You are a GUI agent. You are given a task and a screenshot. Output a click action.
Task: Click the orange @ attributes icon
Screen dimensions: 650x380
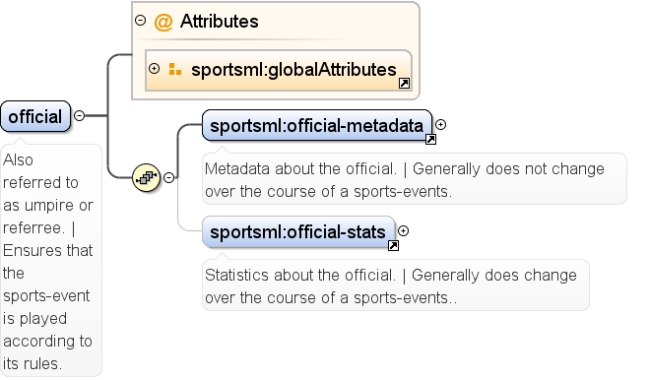tap(162, 22)
